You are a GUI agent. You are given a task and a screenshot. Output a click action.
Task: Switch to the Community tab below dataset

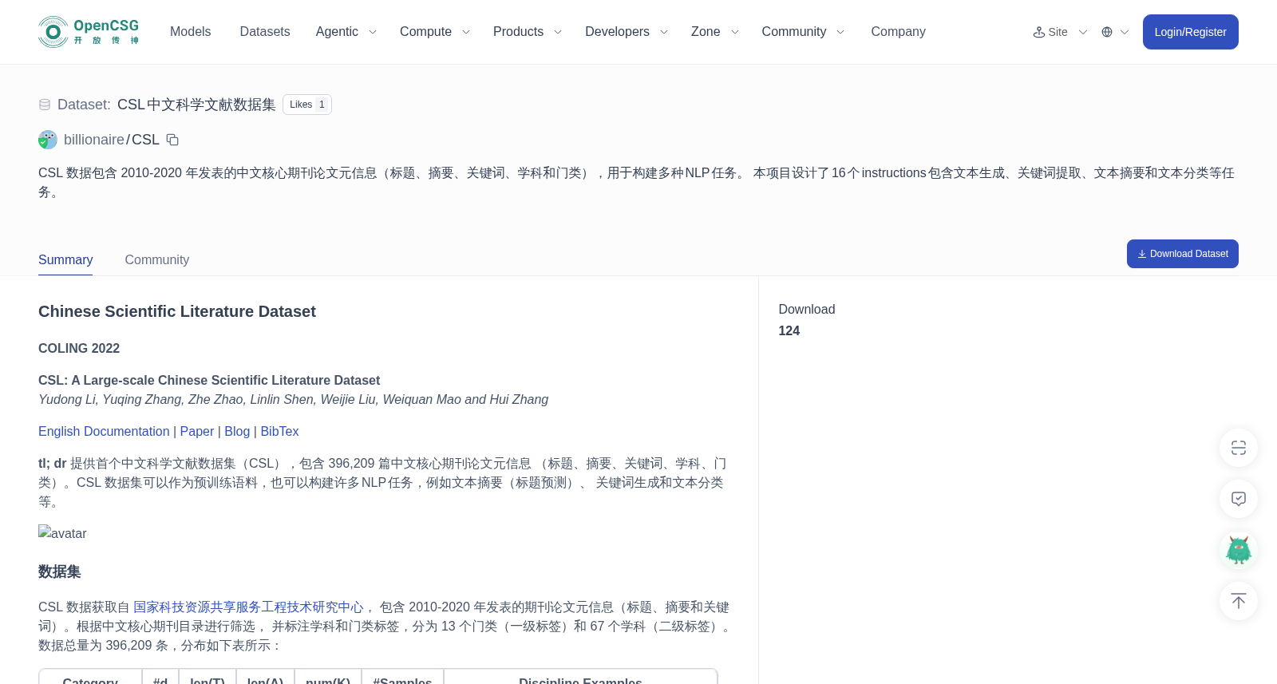[x=157, y=260]
